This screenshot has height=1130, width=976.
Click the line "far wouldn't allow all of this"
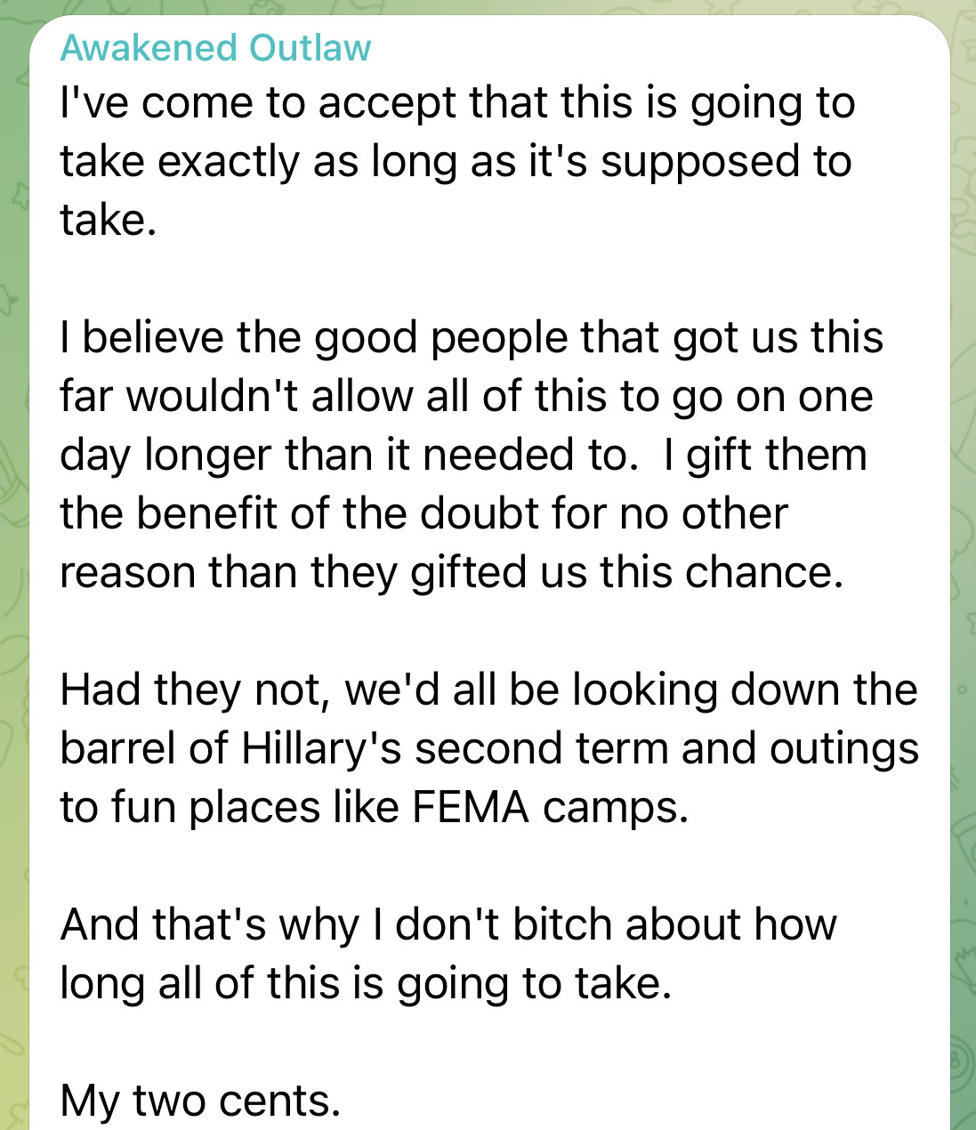point(465,396)
